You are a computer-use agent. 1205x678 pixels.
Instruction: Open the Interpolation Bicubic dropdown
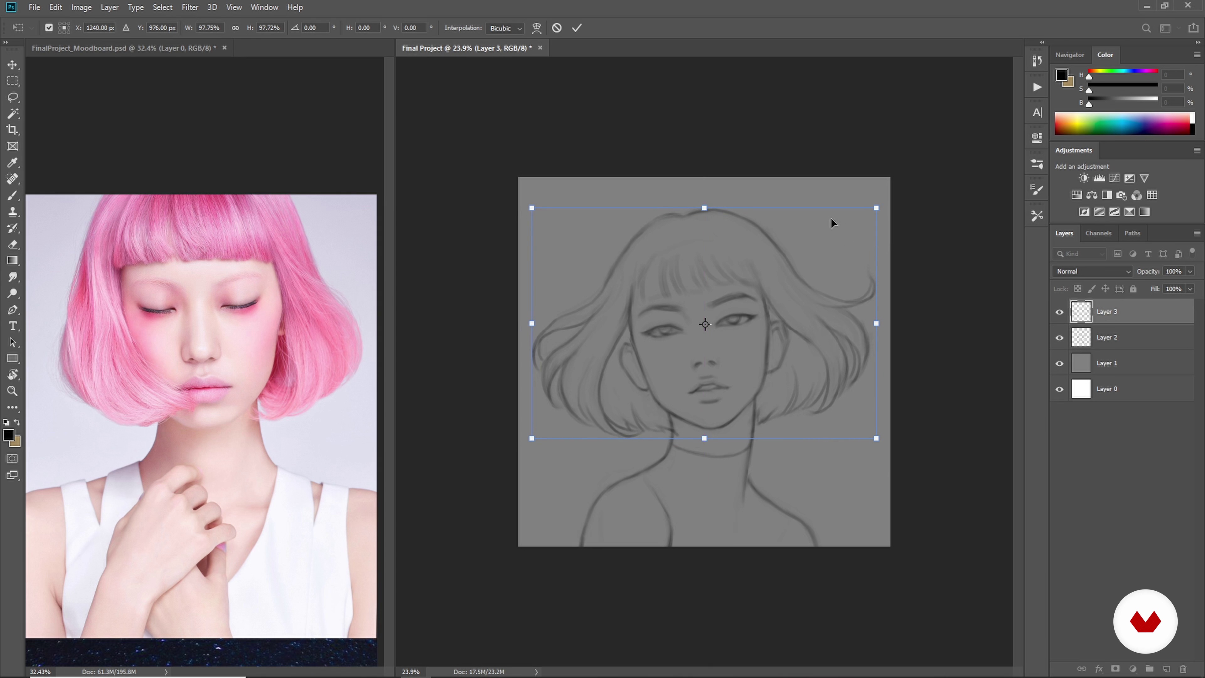[505, 28]
